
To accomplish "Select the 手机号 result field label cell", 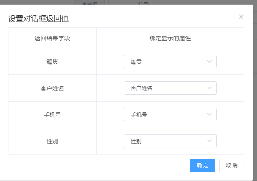I will (52, 115).
